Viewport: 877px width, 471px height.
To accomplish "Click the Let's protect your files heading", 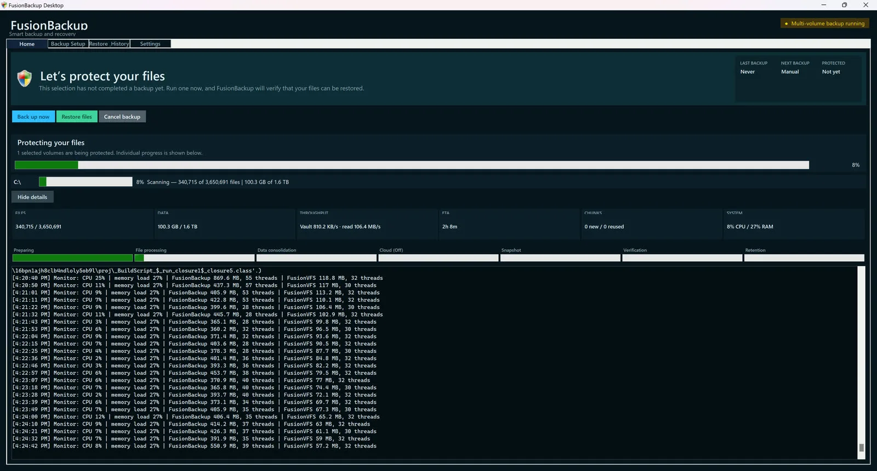I will pyautogui.click(x=102, y=77).
